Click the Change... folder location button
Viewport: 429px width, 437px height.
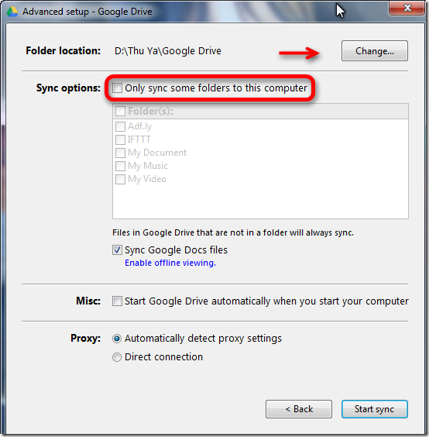pos(374,51)
